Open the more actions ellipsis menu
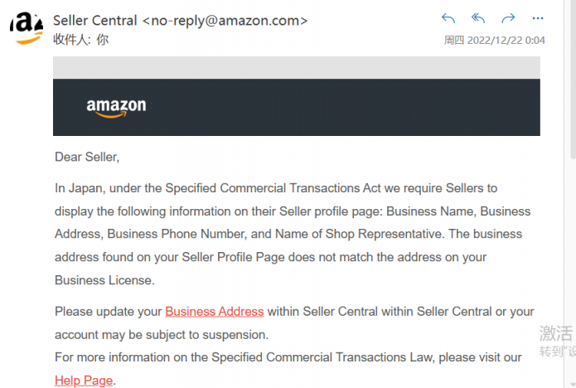The height and width of the screenshot is (388, 576). click(538, 18)
